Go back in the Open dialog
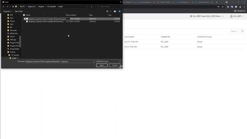Screen dimensions: 247x139 (x=3, y=7)
